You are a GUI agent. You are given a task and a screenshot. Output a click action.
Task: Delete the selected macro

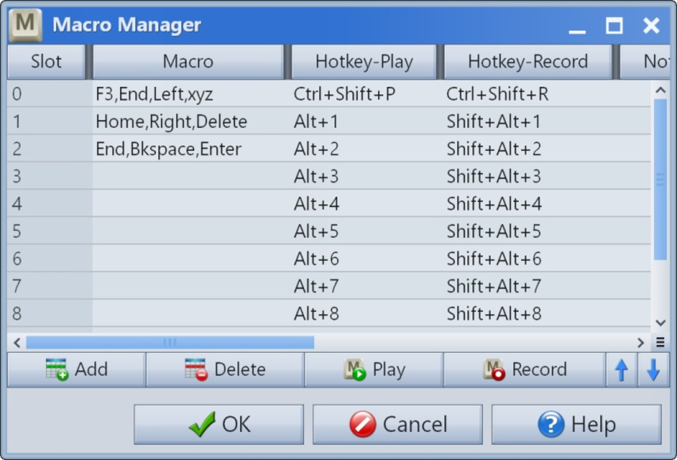225,370
